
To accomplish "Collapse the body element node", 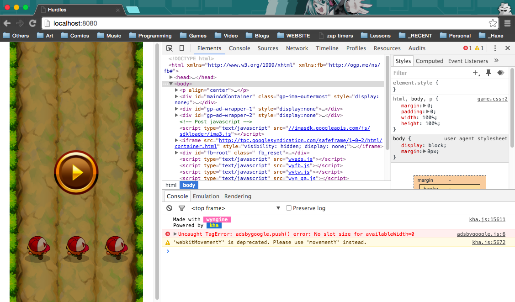I will [171, 84].
